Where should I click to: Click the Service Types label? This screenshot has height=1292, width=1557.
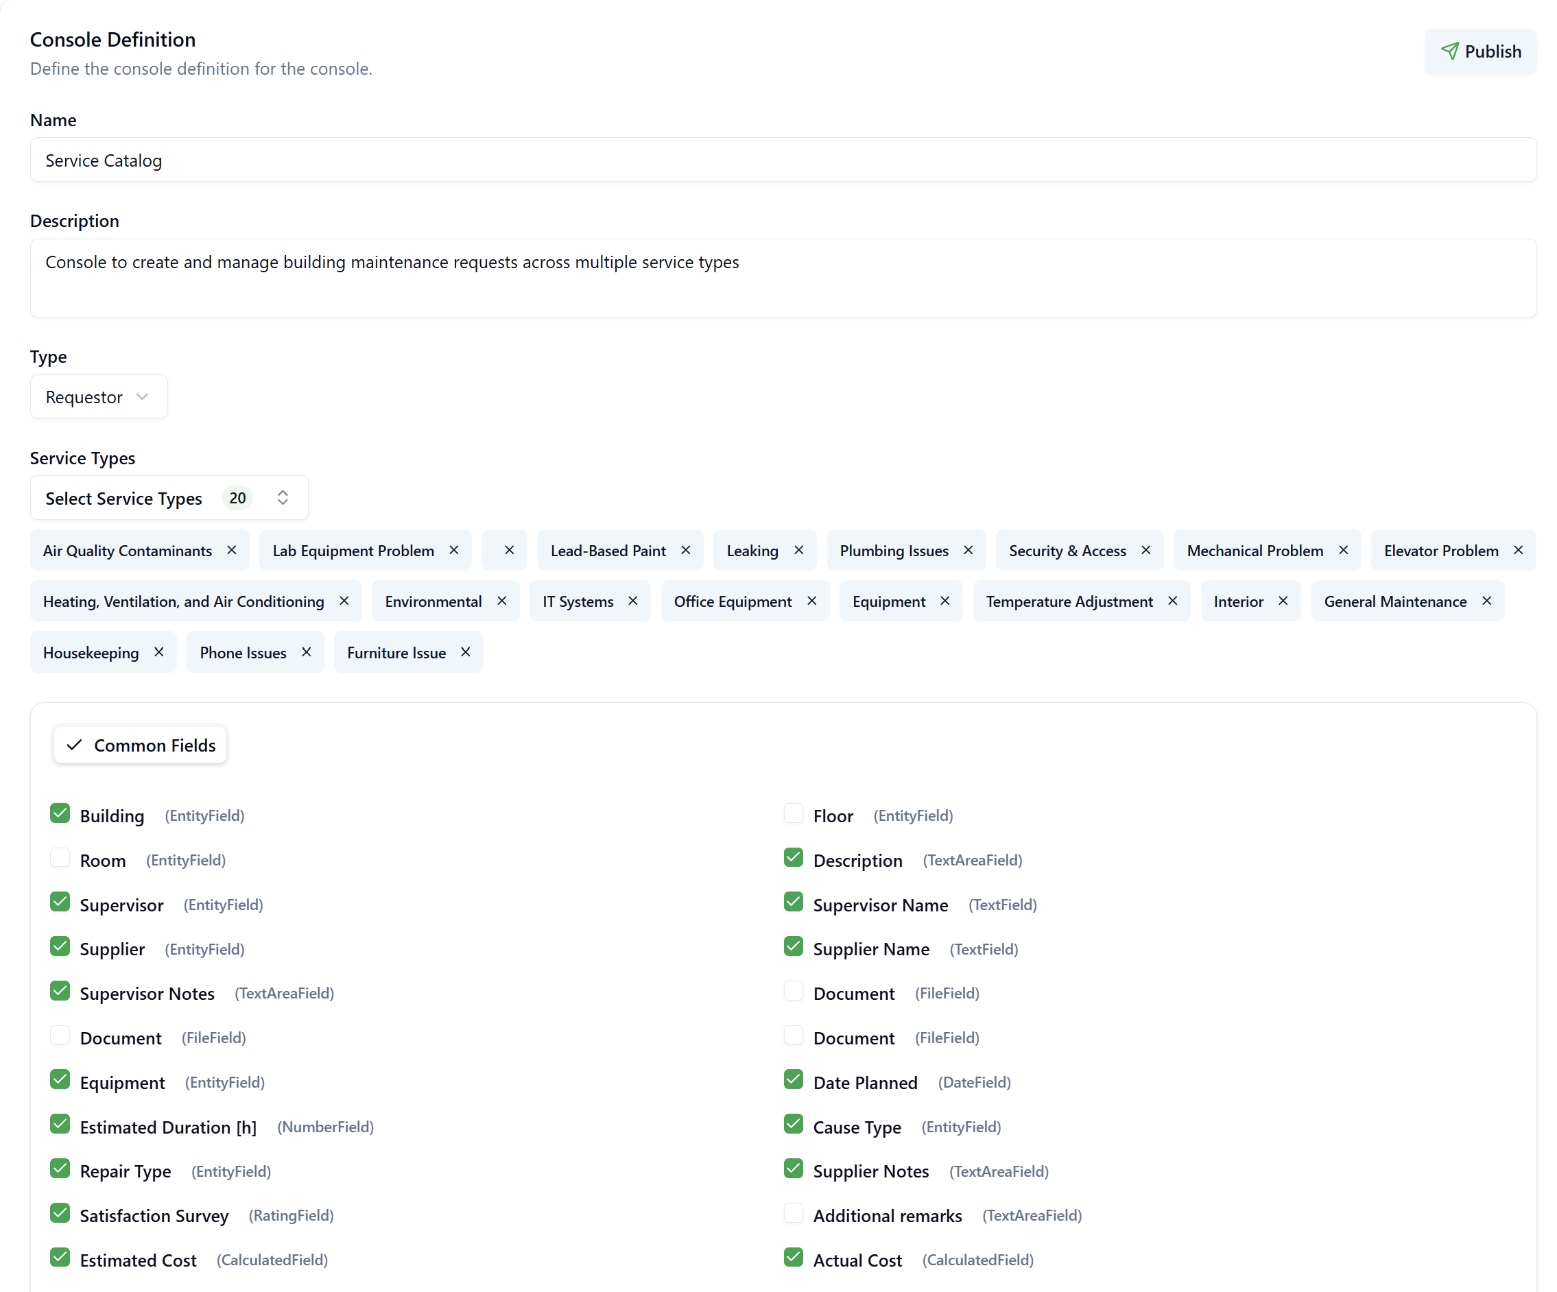tap(82, 458)
